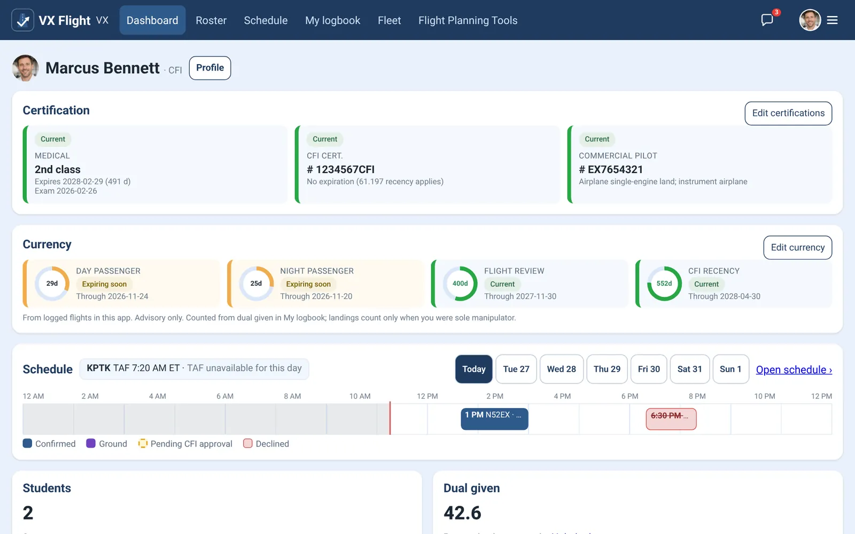Select Sun 1 in the schedule
855x534 pixels.
coord(730,369)
